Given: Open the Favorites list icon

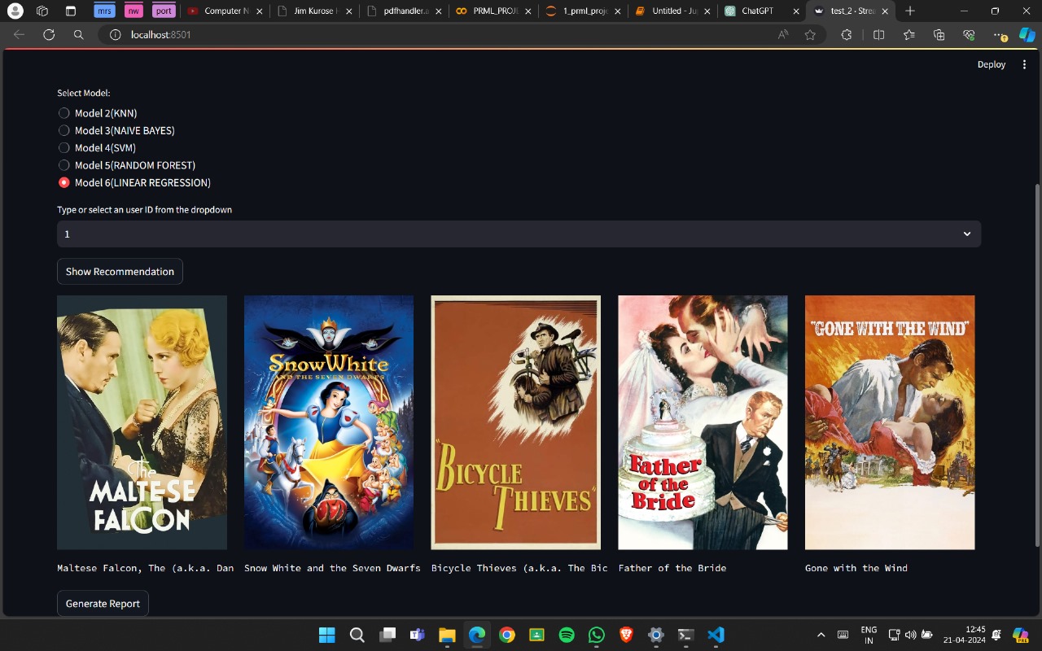Looking at the screenshot, I should coord(909,35).
